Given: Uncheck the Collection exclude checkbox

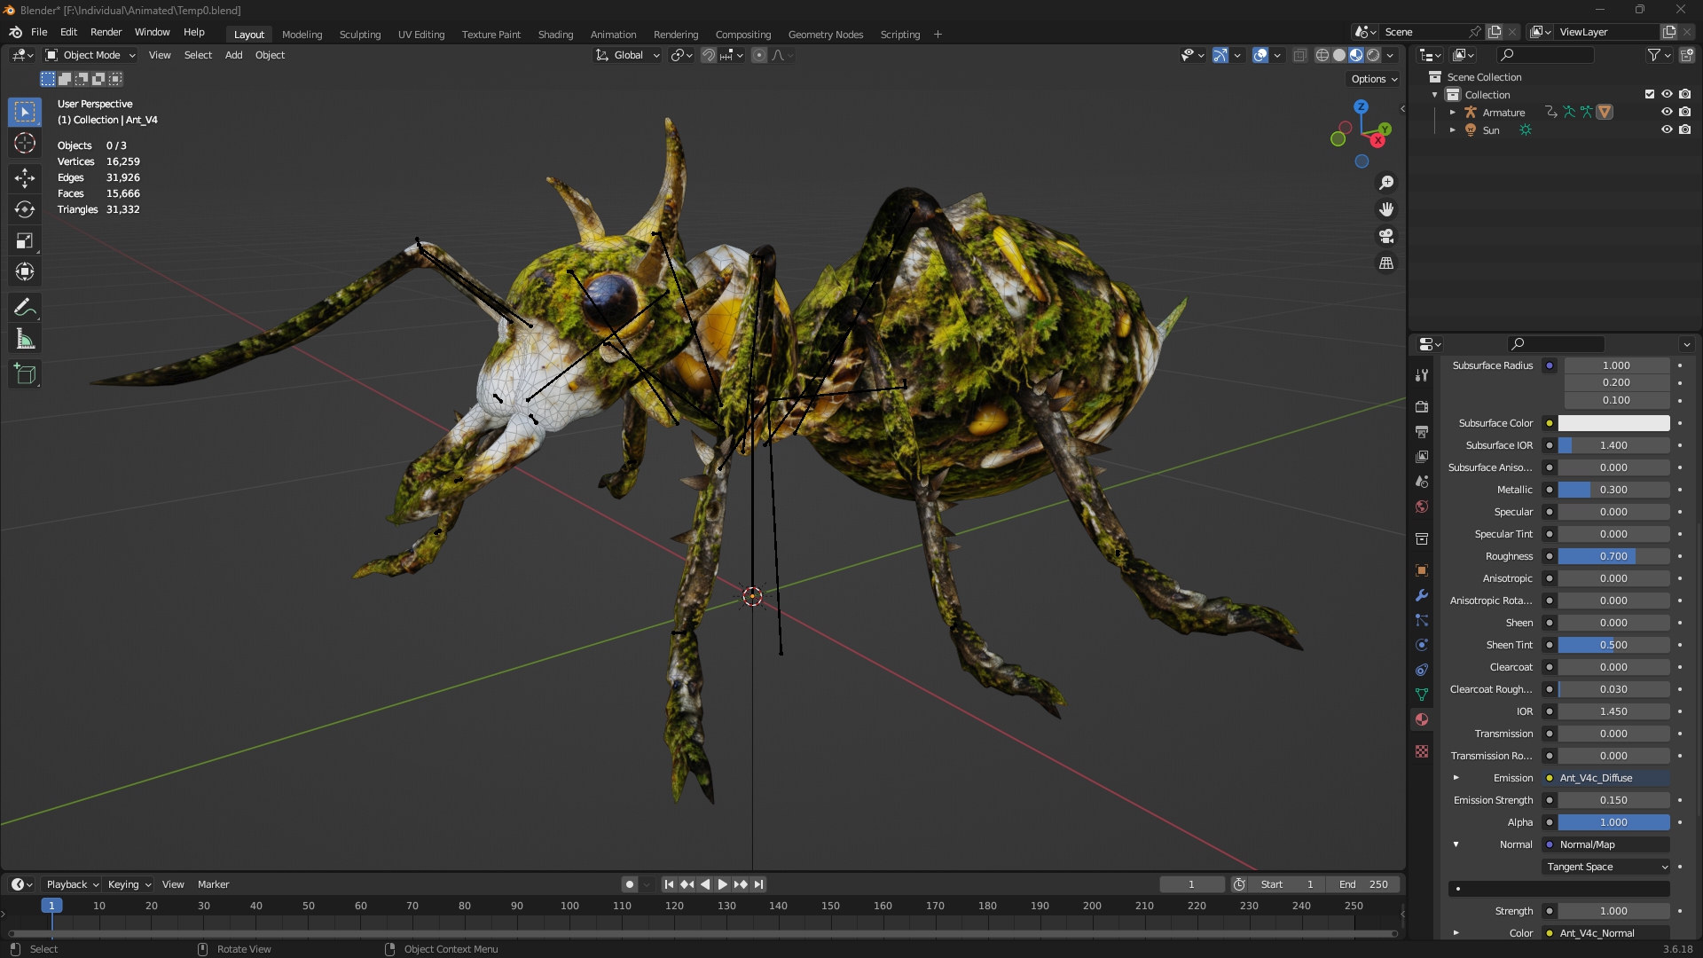Looking at the screenshot, I should [1650, 94].
